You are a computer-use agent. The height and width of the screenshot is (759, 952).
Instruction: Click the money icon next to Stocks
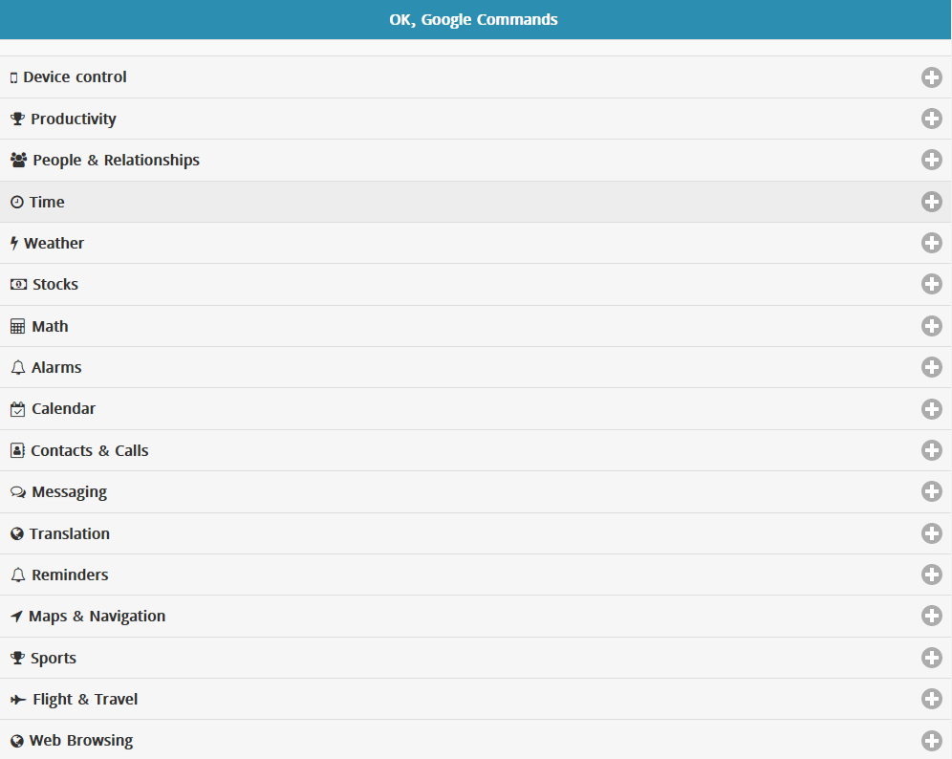click(19, 284)
